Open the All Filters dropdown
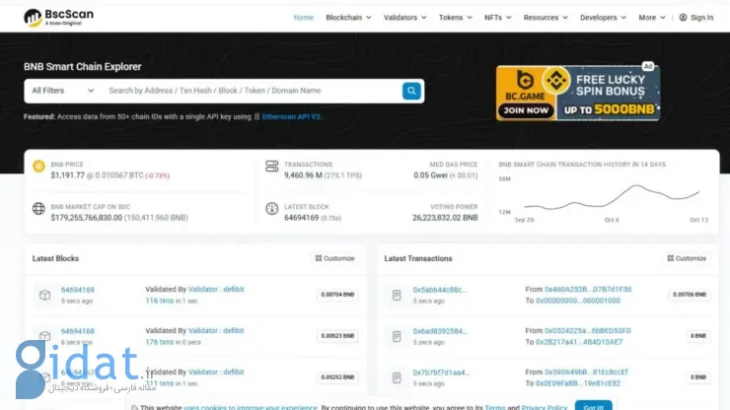Image resolution: width=730 pixels, height=410 pixels. (x=62, y=91)
